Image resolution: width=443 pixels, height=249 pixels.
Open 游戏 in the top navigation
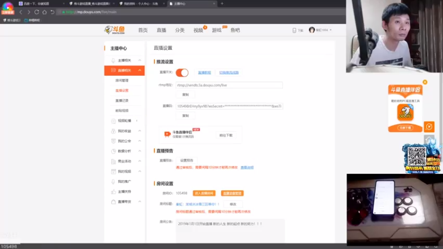pos(217,30)
